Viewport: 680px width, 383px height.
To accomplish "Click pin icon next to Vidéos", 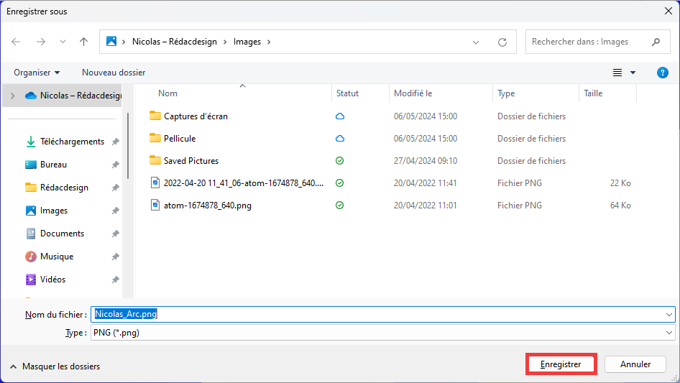I will click(x=115, y=280).
